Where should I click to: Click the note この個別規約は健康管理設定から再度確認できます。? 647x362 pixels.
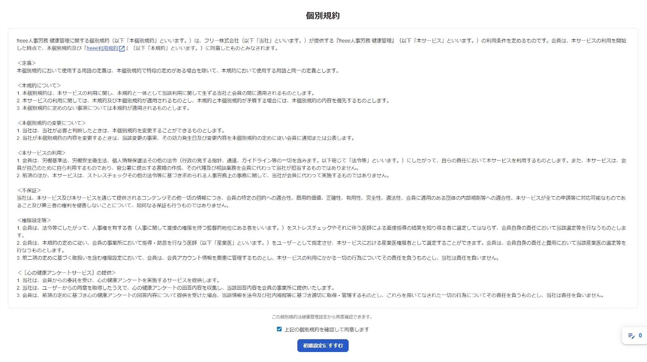pyautogui.click(x=323, y=317)
